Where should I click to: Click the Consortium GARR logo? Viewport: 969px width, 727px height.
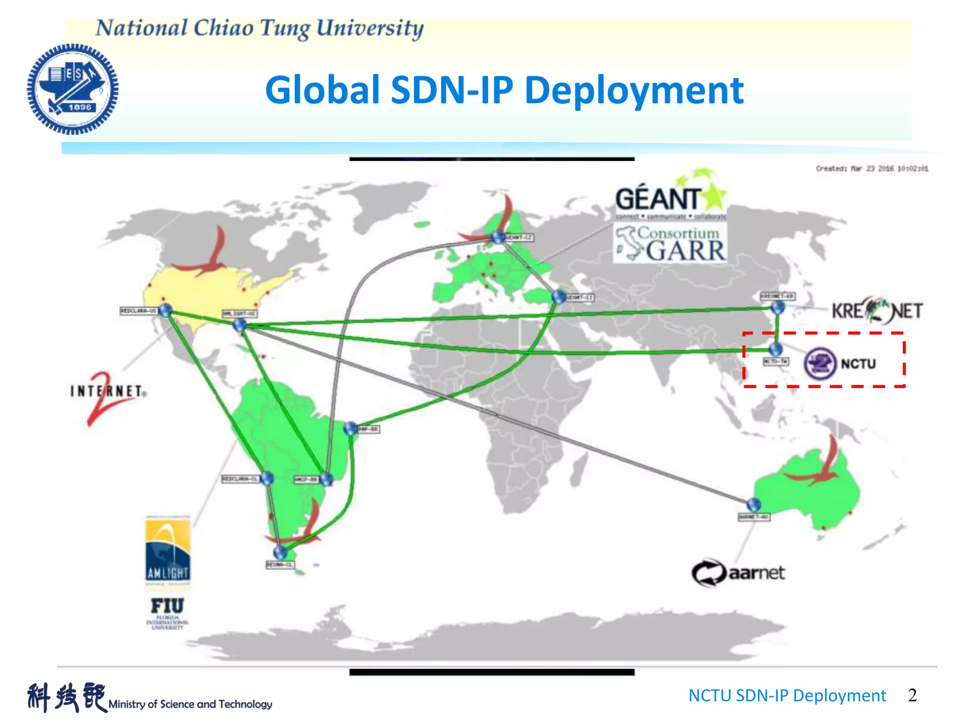[x=669, y=244]
